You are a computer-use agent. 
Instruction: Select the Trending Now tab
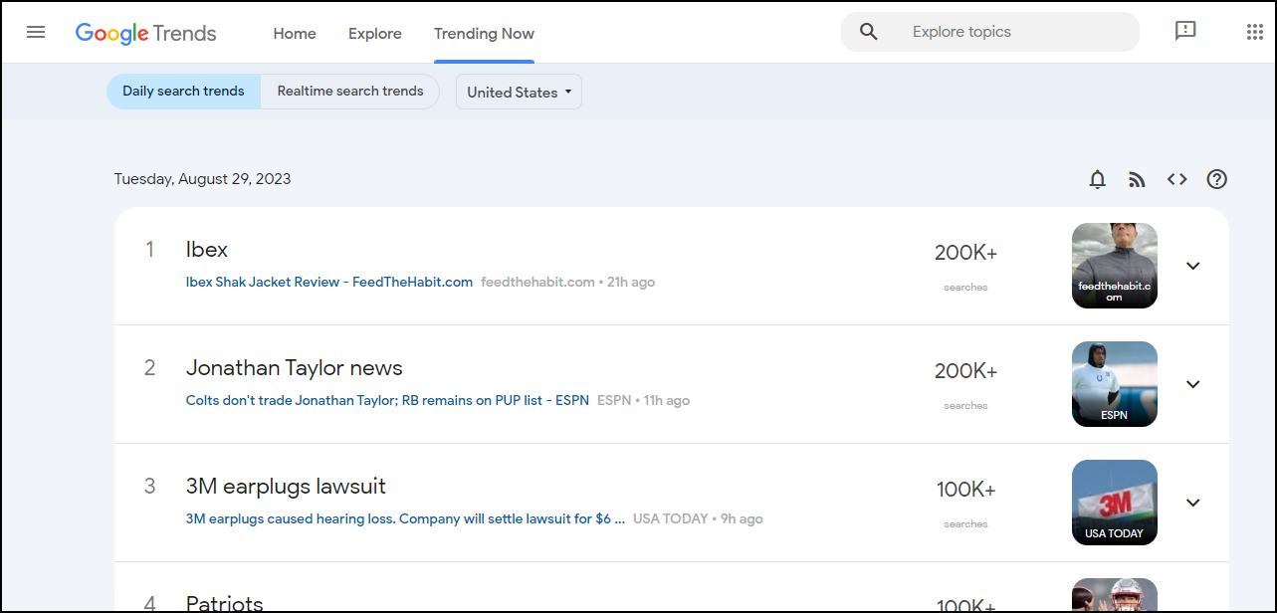click(484, 33)
